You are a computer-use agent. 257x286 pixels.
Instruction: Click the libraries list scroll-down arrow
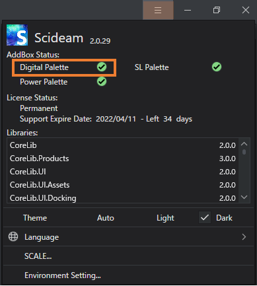tap(244, 197)
